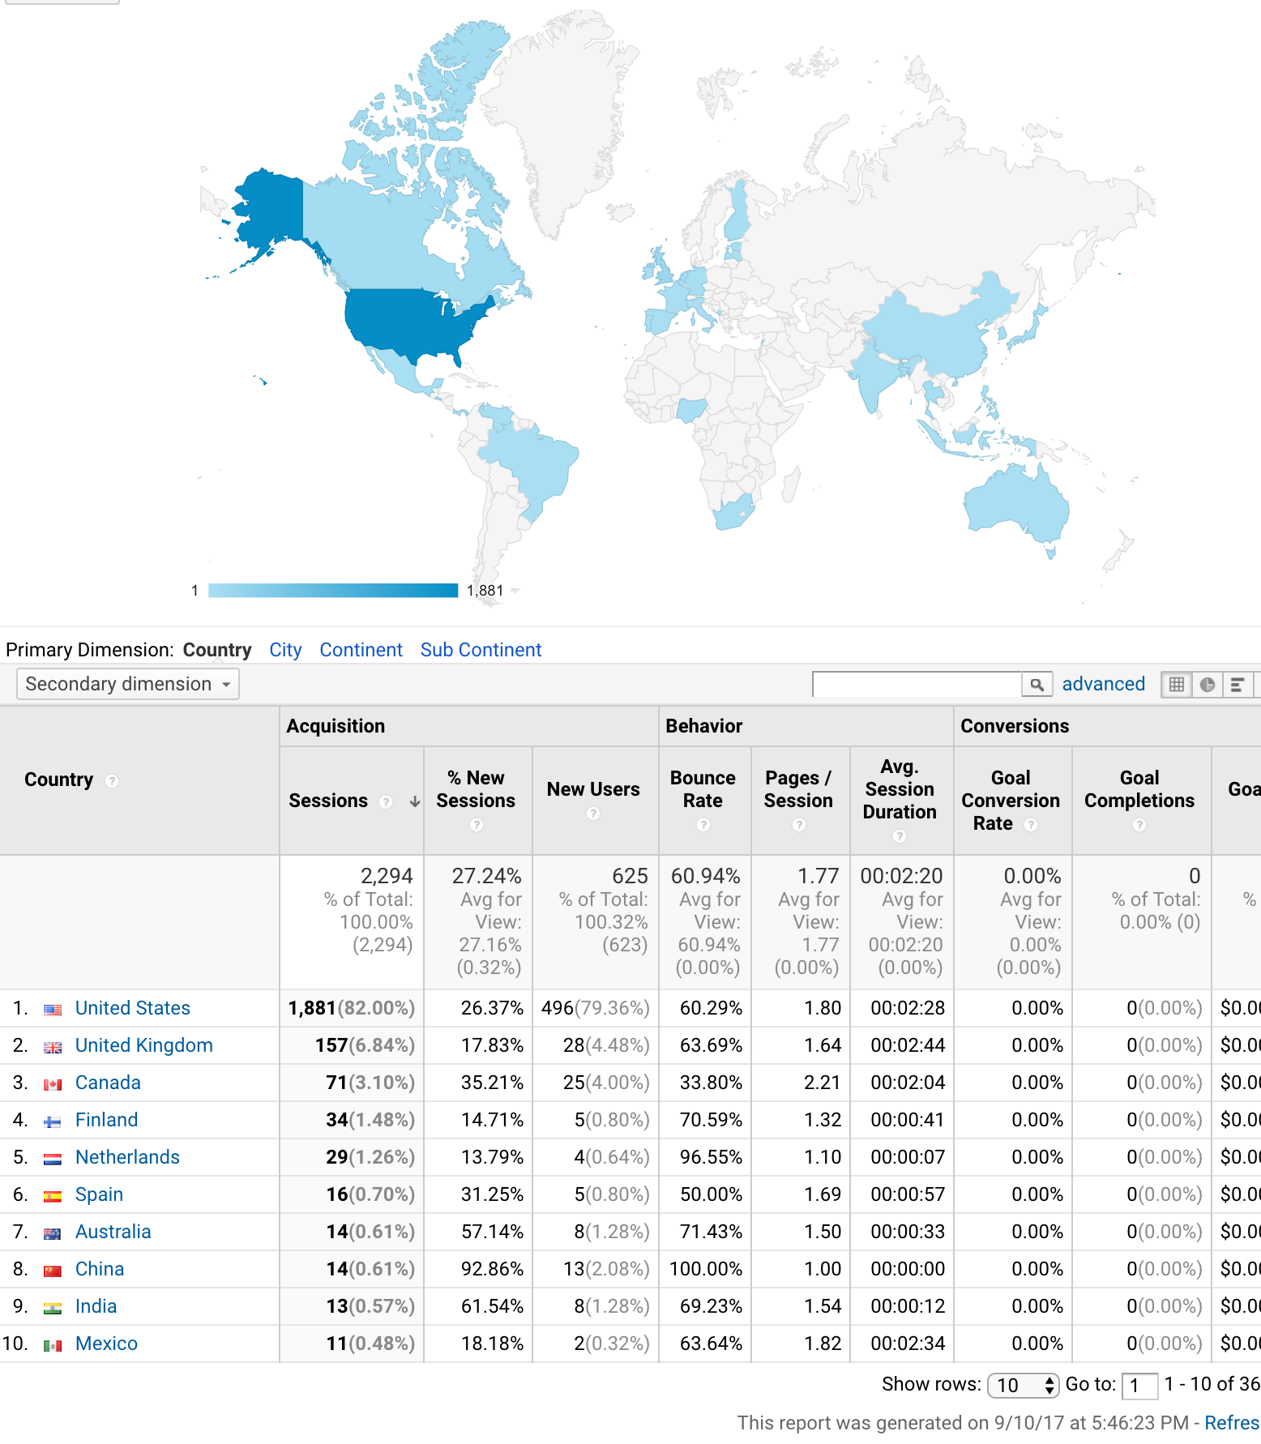The height and width of the screenshot is (1444, 1261).
Task: Switch to the data table view icon
Action: pos(1177,685)
